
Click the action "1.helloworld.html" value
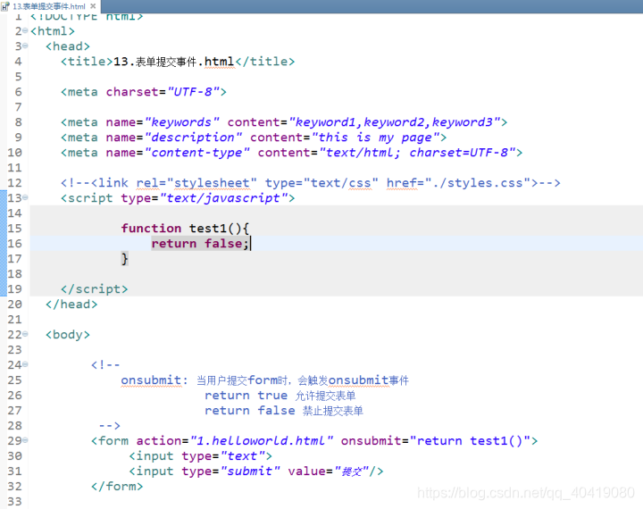262,441
